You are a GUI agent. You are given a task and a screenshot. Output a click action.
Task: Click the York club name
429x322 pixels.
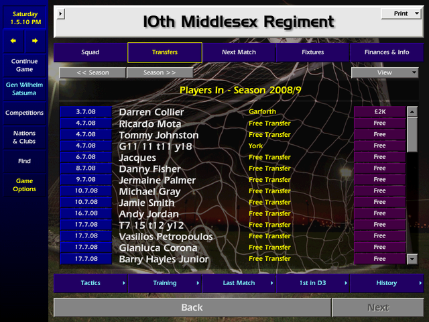(255, 146)
